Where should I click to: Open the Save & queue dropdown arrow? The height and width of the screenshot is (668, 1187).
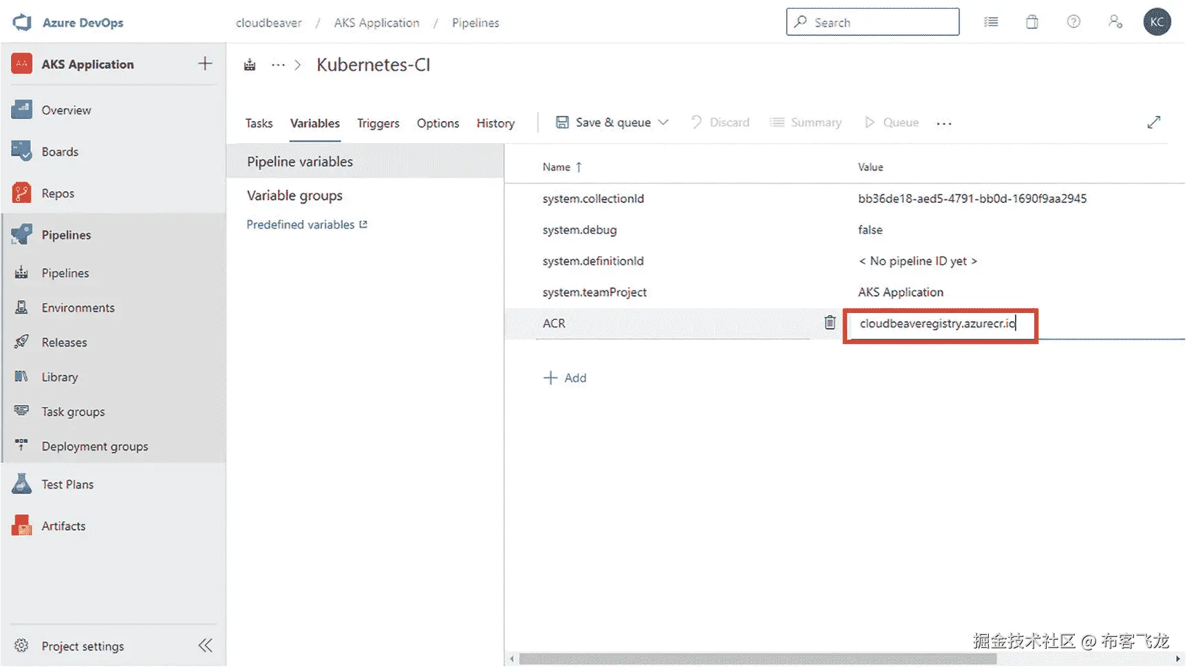663,122
